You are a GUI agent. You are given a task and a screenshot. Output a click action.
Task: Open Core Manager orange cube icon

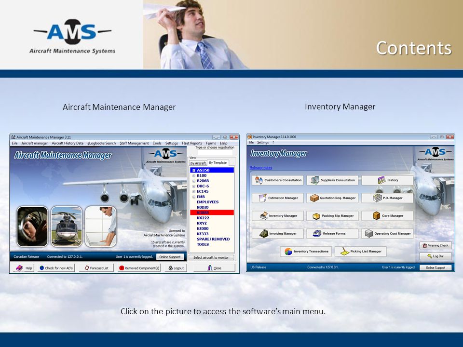(x=376, y=216)
